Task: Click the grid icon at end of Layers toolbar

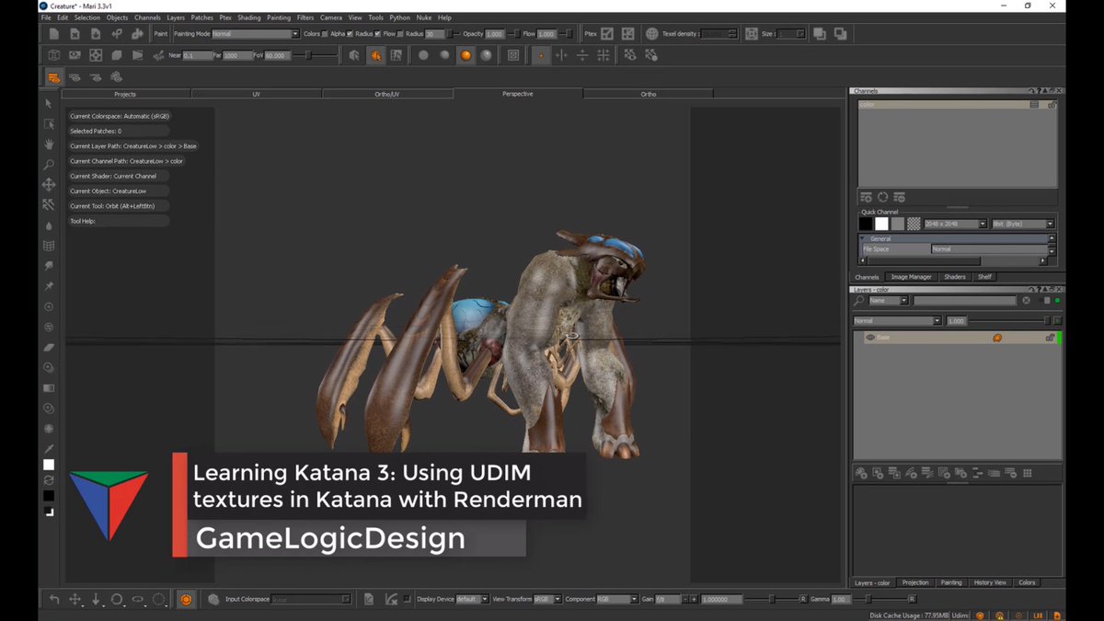Action: pos(1028,473)
